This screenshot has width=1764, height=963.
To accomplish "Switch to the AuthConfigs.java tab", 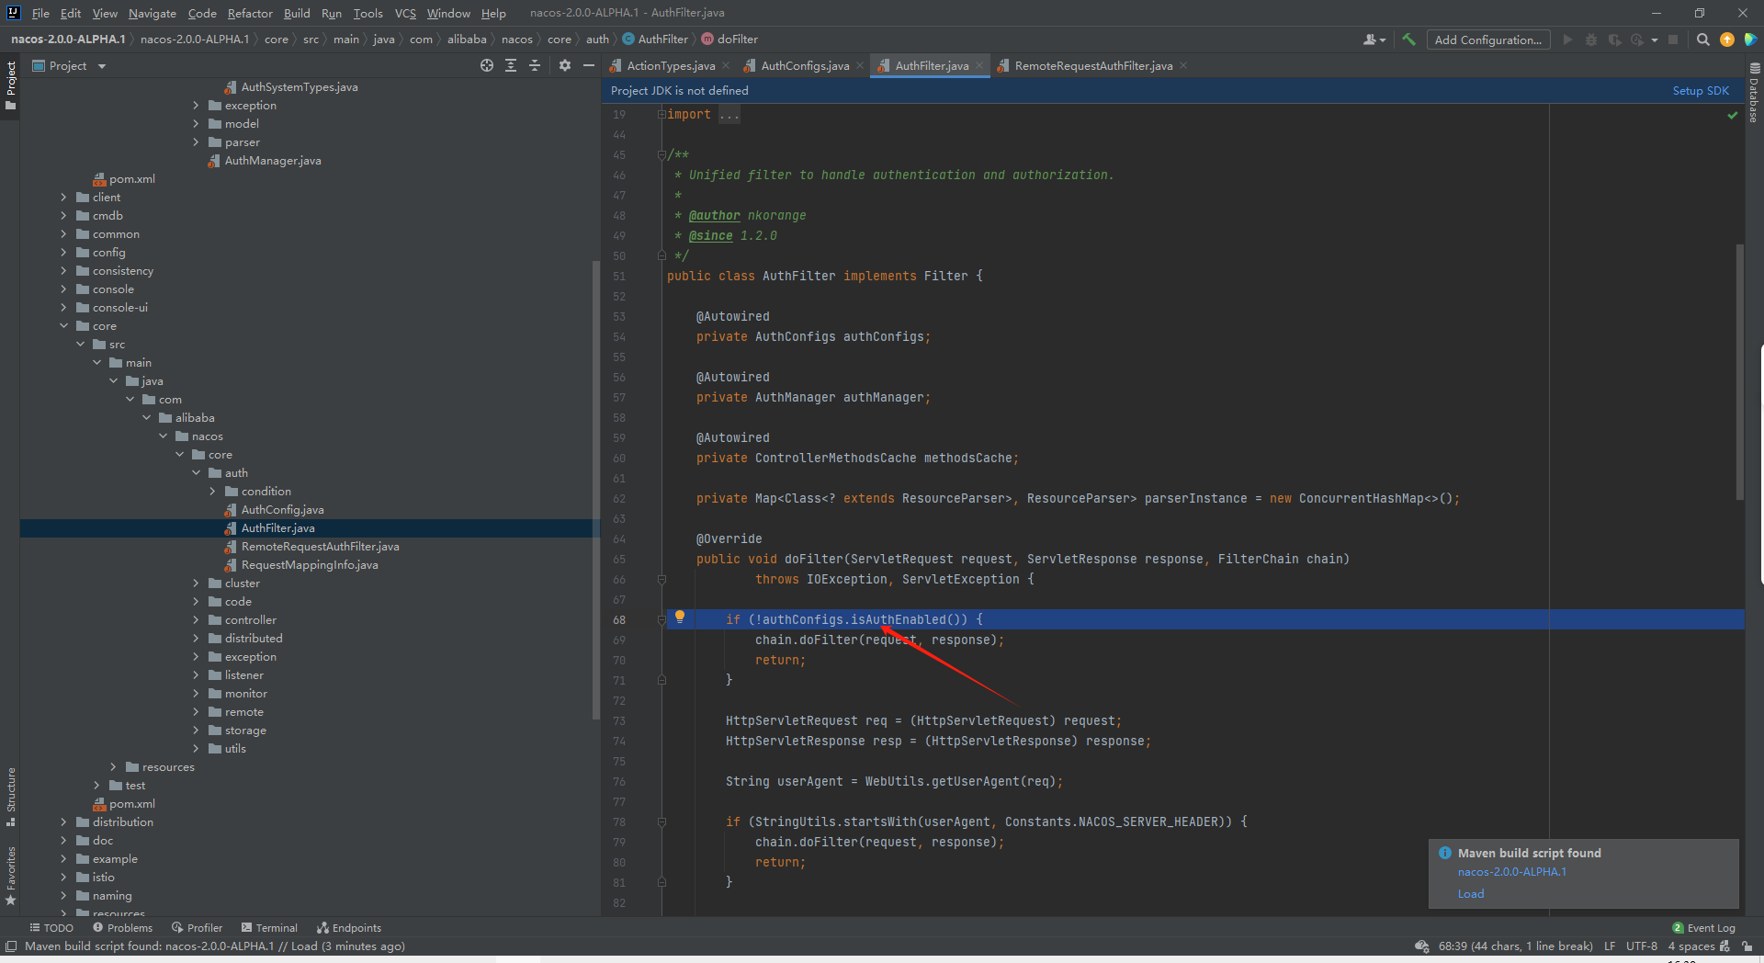I will coord(804,66).
